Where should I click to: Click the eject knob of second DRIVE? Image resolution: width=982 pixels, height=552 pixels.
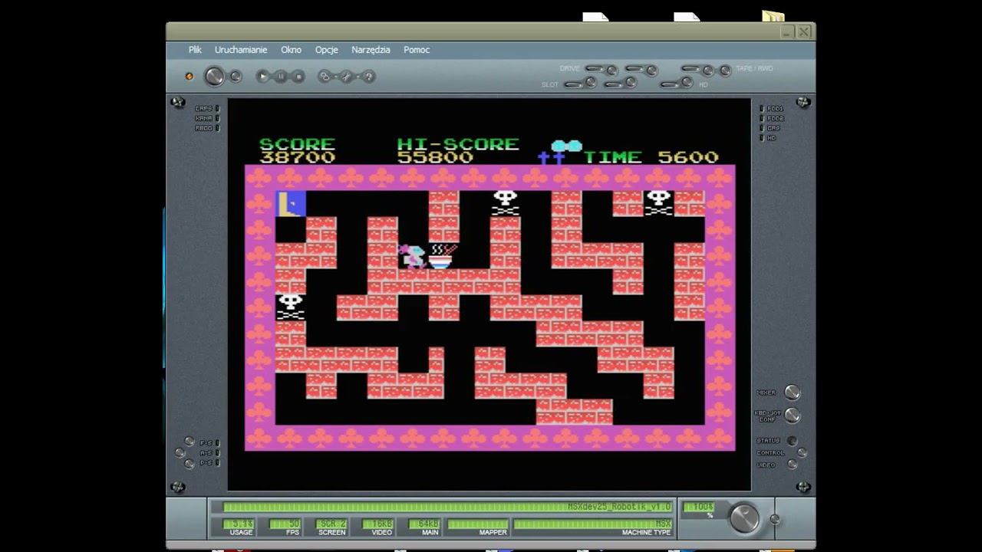point(651,71)
